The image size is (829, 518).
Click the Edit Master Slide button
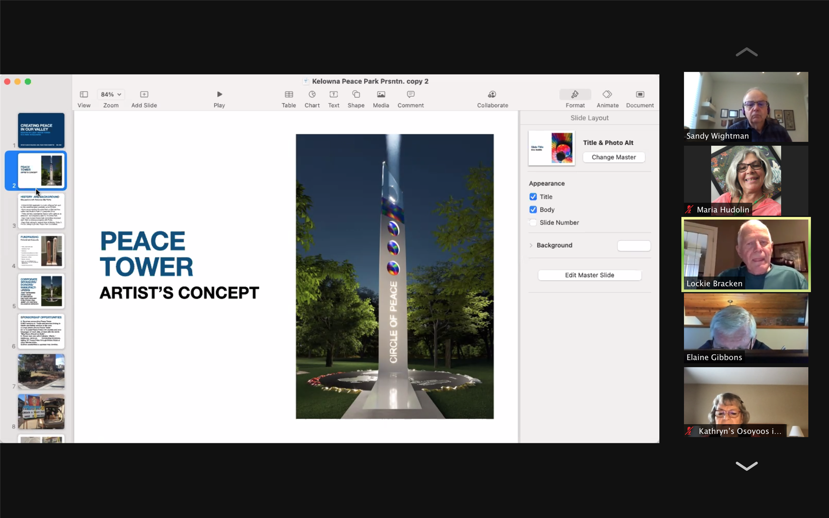coord(589,275)
